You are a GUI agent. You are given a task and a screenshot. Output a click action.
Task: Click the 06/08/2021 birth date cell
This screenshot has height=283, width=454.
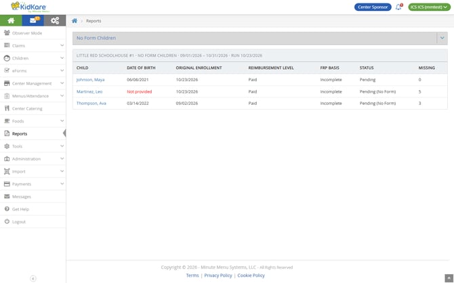[x=138, y=80]
